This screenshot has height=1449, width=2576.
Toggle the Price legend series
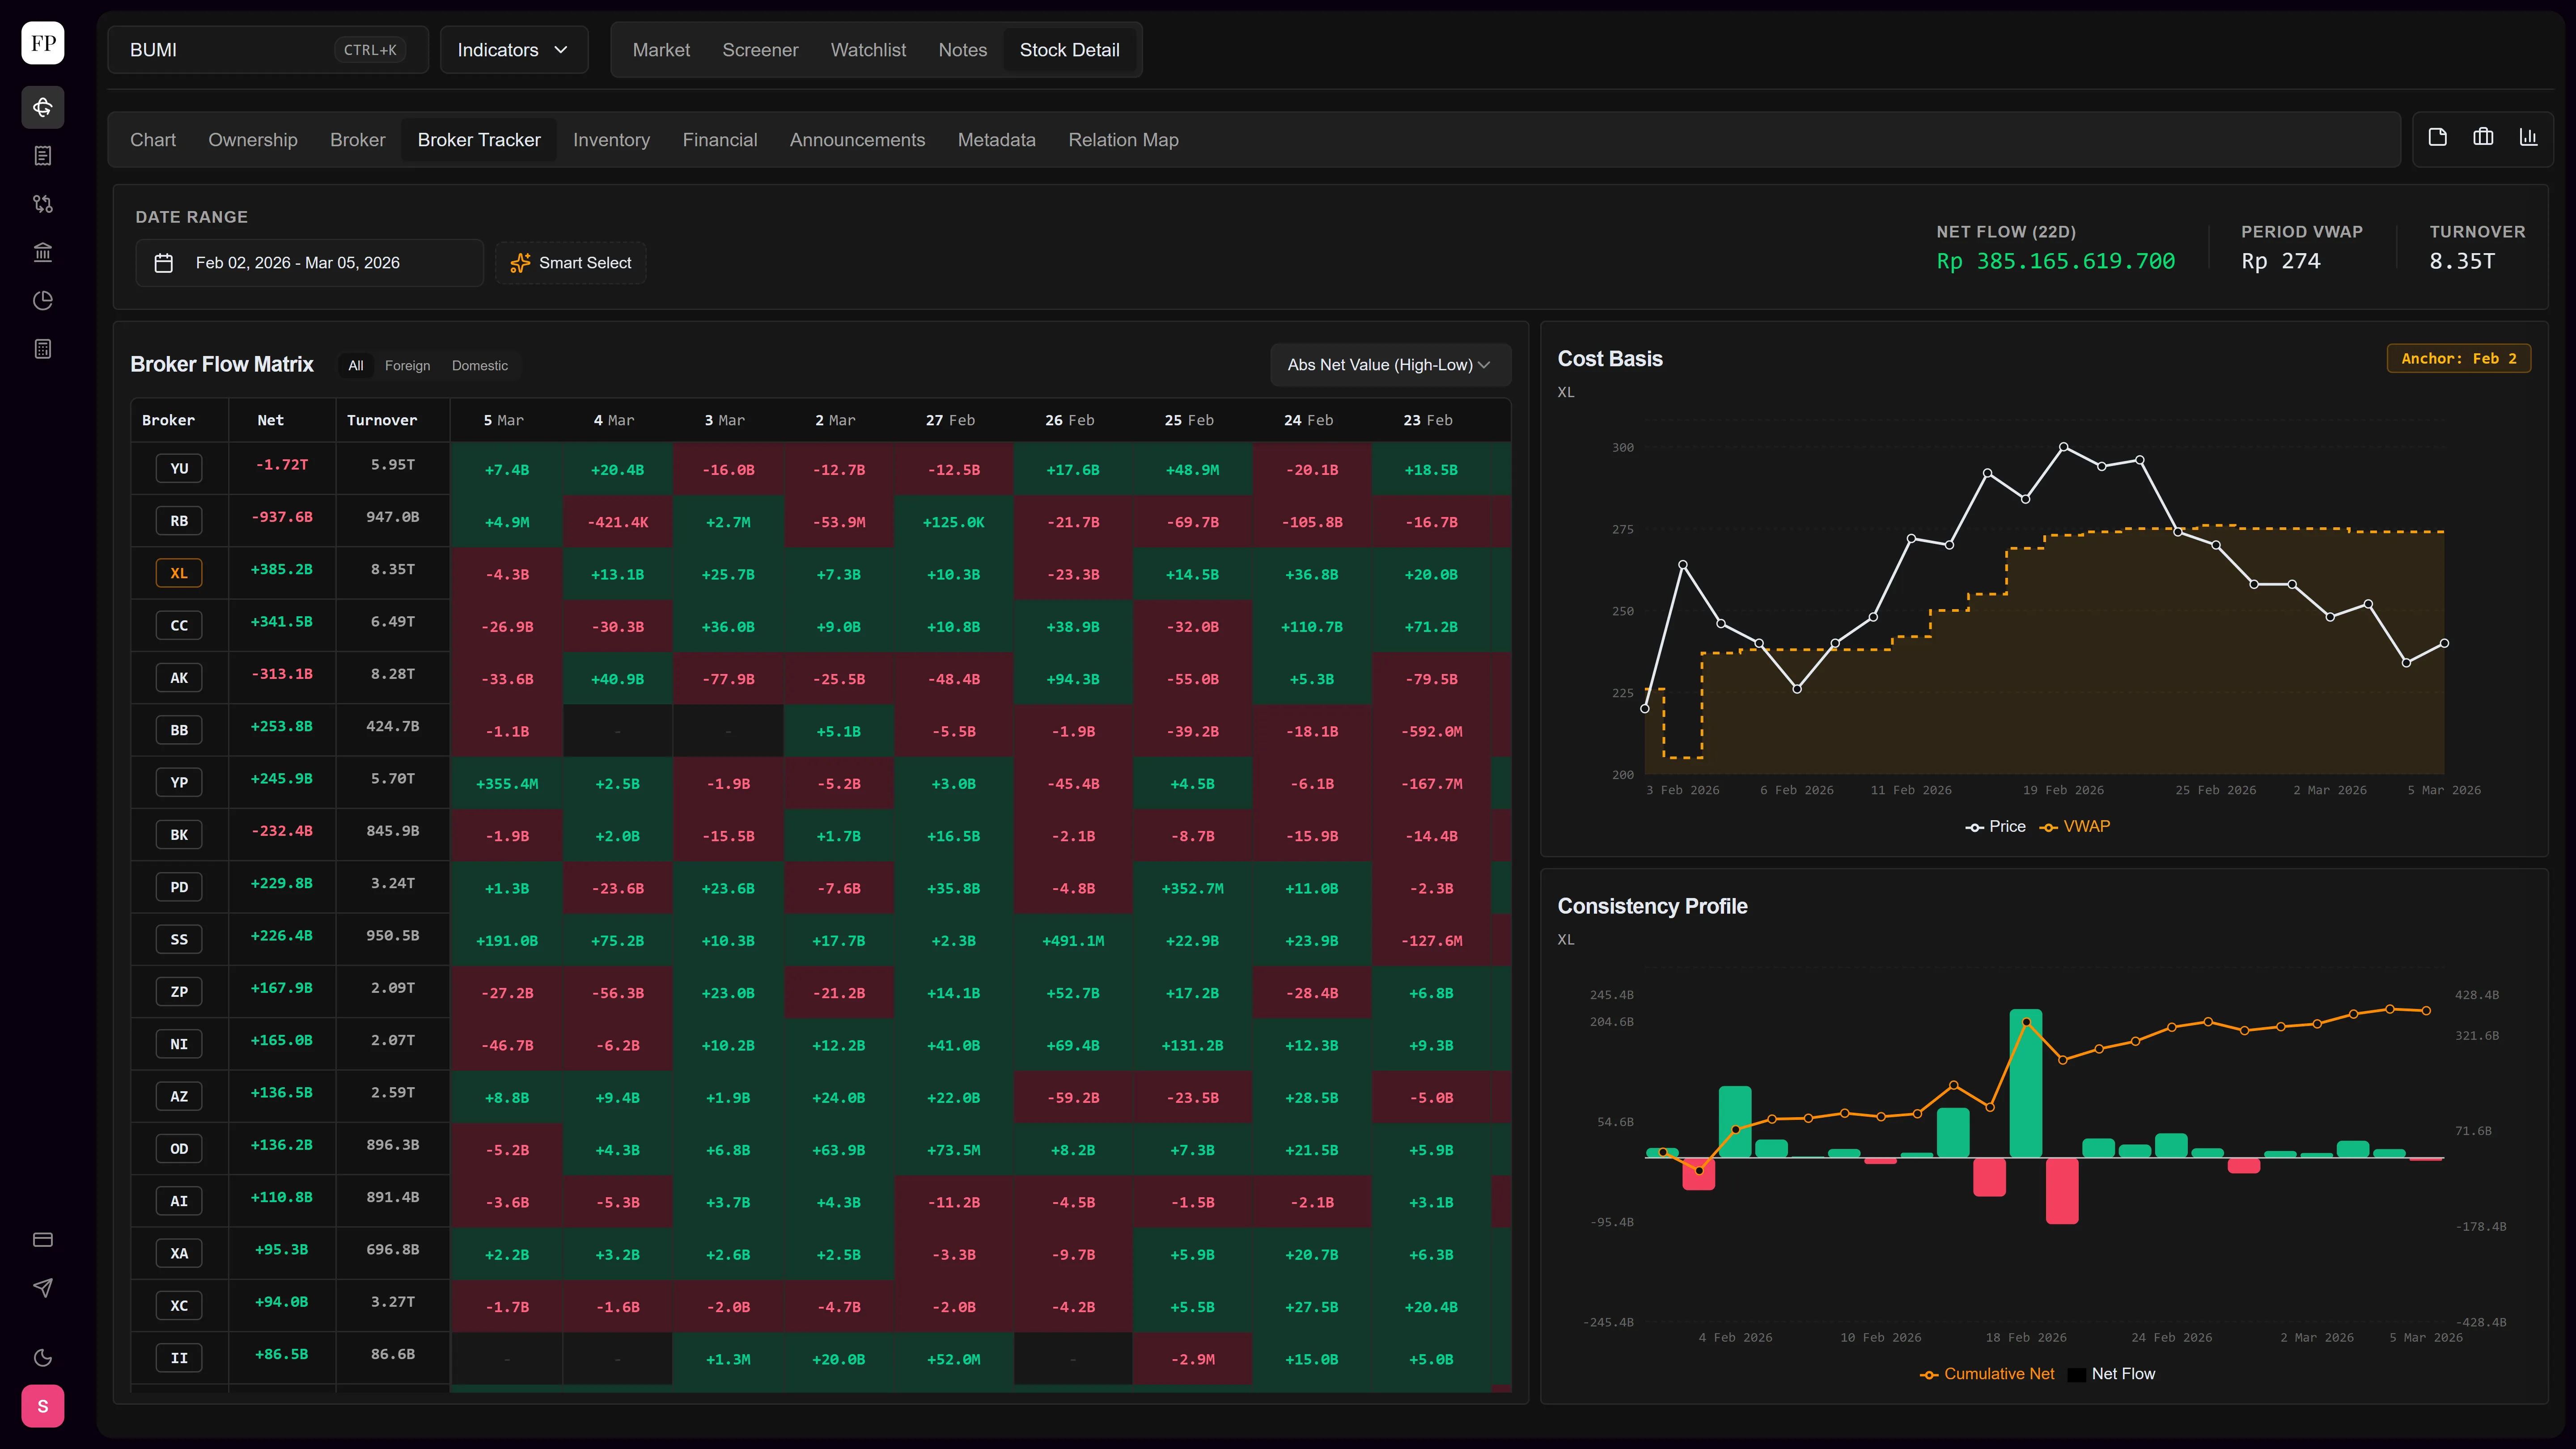click(1996, 827)
